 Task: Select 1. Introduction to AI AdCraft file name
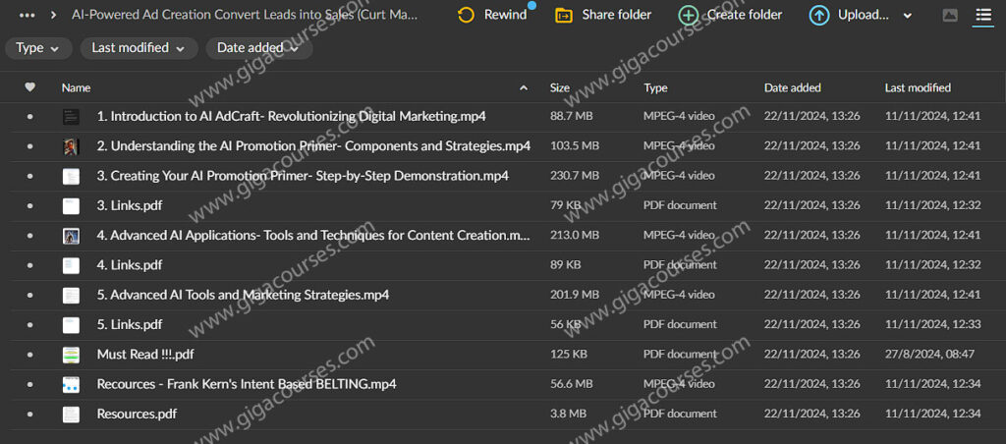click(291, 117)
